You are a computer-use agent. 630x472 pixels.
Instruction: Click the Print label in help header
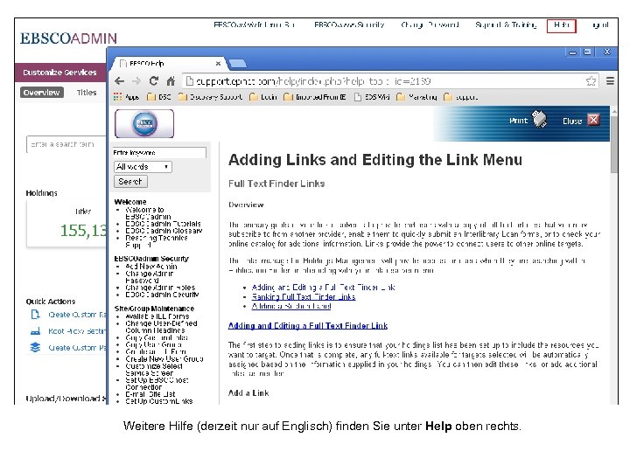click(x=518, y=121)
